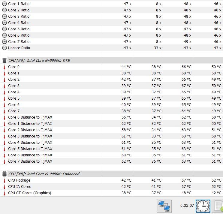
Task: Select the Core 6 Ratio row label
Action: (19, 35)
